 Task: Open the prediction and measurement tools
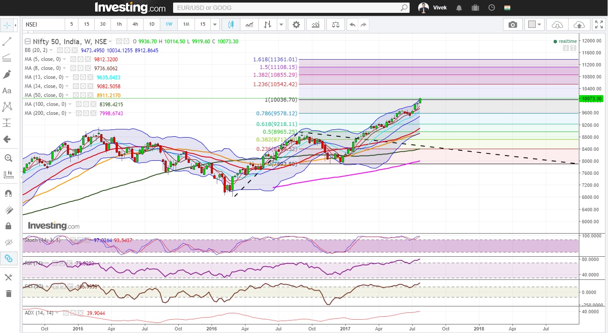[7, 123]
